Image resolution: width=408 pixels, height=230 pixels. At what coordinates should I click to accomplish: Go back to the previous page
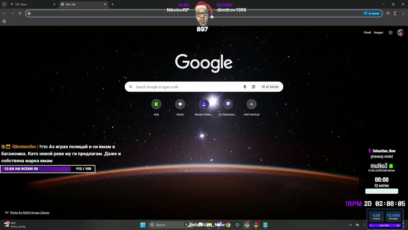(4, 13)
